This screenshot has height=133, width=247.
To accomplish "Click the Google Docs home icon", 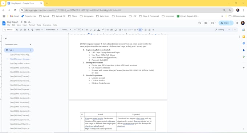I will click(x=4, y=24).
